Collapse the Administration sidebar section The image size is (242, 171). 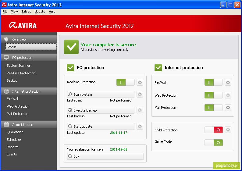coord(29,125)
